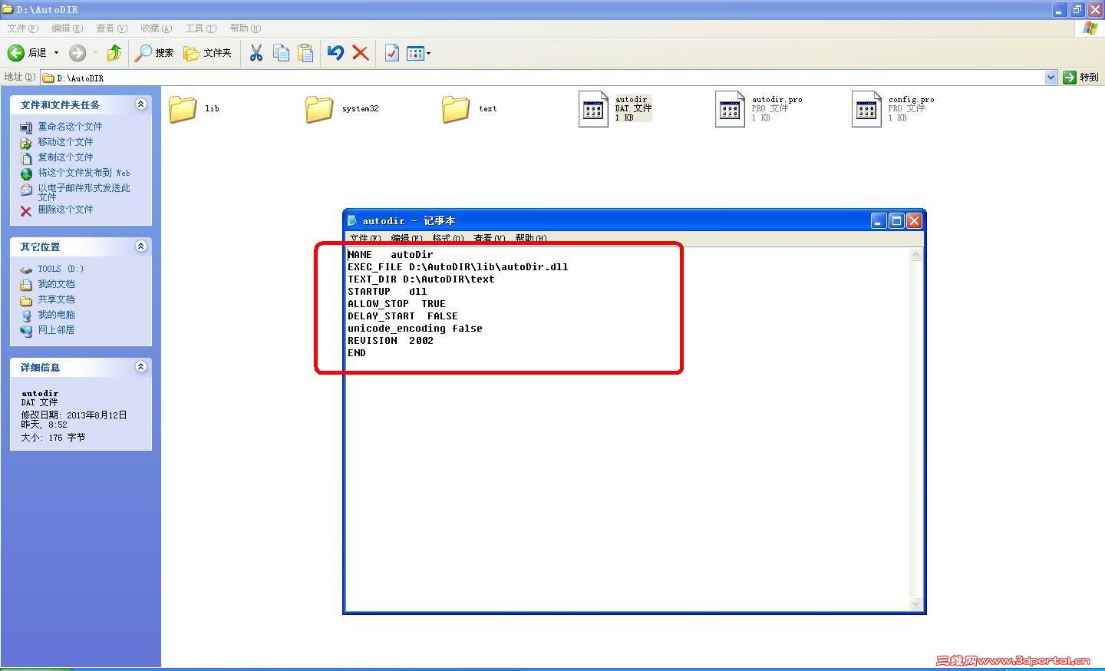Click 以电子邮件形式发送此文件 link
The height and width of the screenshot is (671, 1105).
pyautogui.click(x=84, y=192)
